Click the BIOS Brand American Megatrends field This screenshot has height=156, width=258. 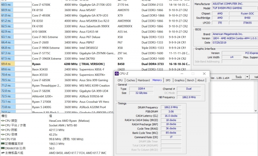pyautogui.click(x=235, y=34)
